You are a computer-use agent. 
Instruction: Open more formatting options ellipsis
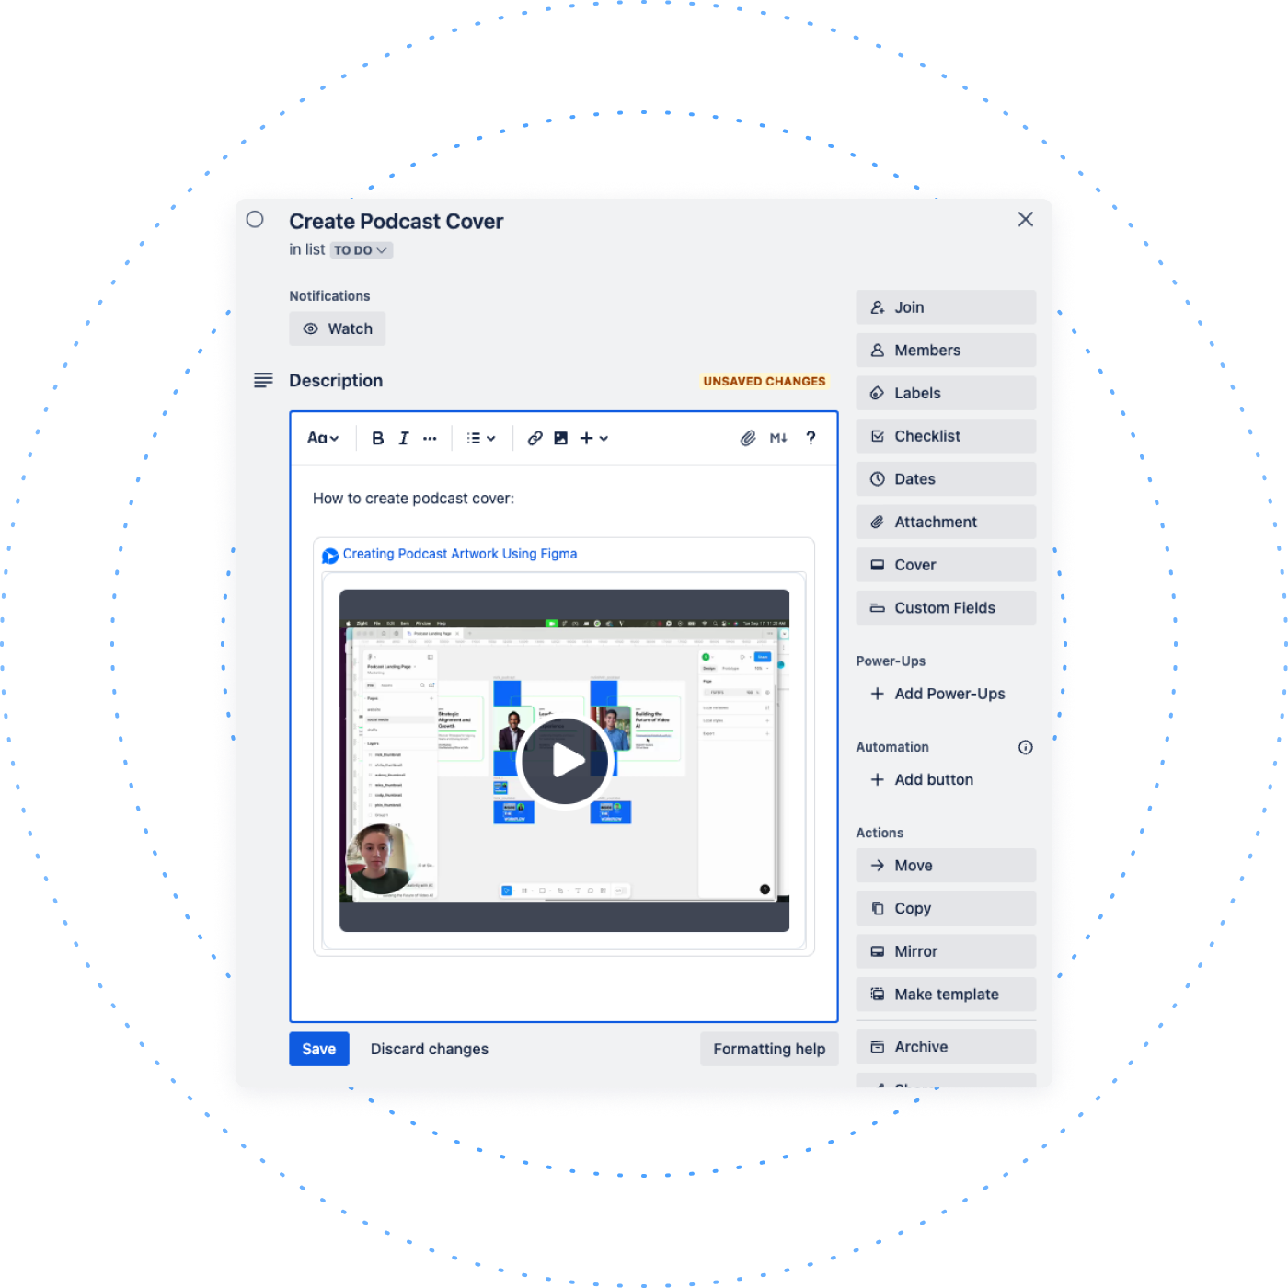click(430, 439)
